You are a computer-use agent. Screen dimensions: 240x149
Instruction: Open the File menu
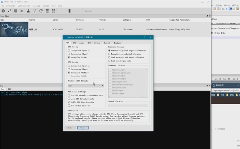[x=2, y=6]
